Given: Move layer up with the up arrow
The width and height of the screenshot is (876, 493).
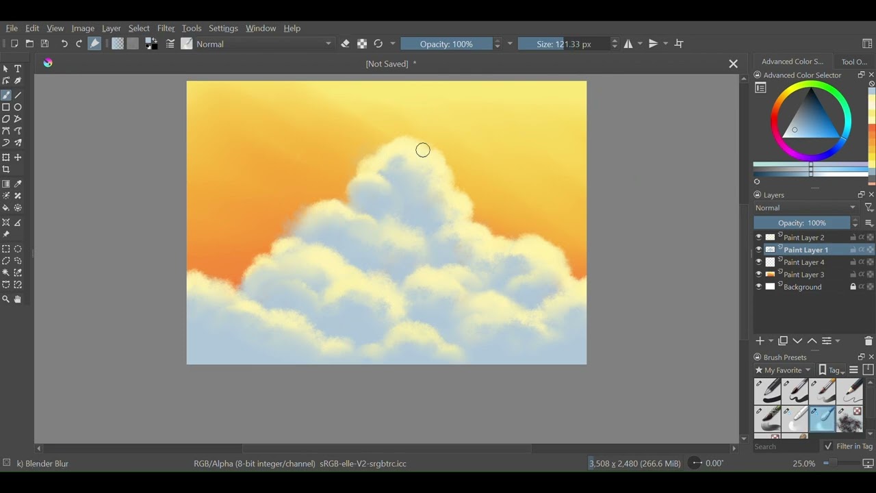Looking at the screenshot, I should [812, 341].
